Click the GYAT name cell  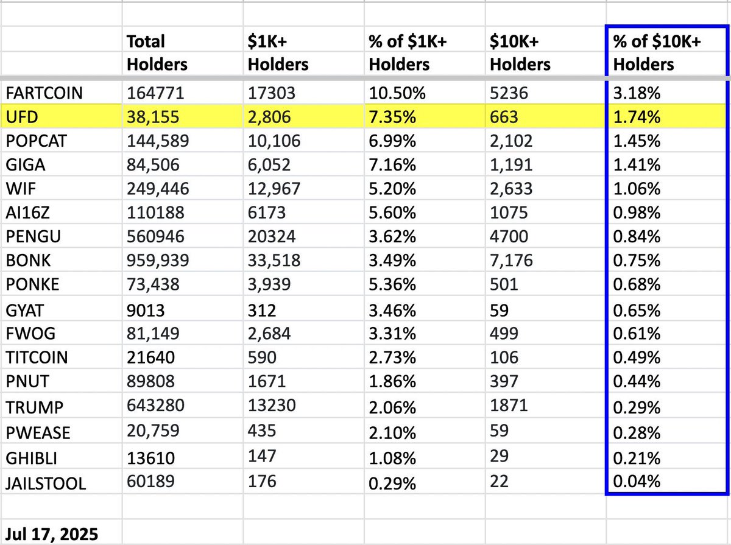click(x=61, y=310)
